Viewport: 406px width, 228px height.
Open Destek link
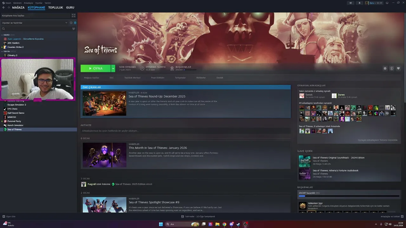(x=220, y=78)
